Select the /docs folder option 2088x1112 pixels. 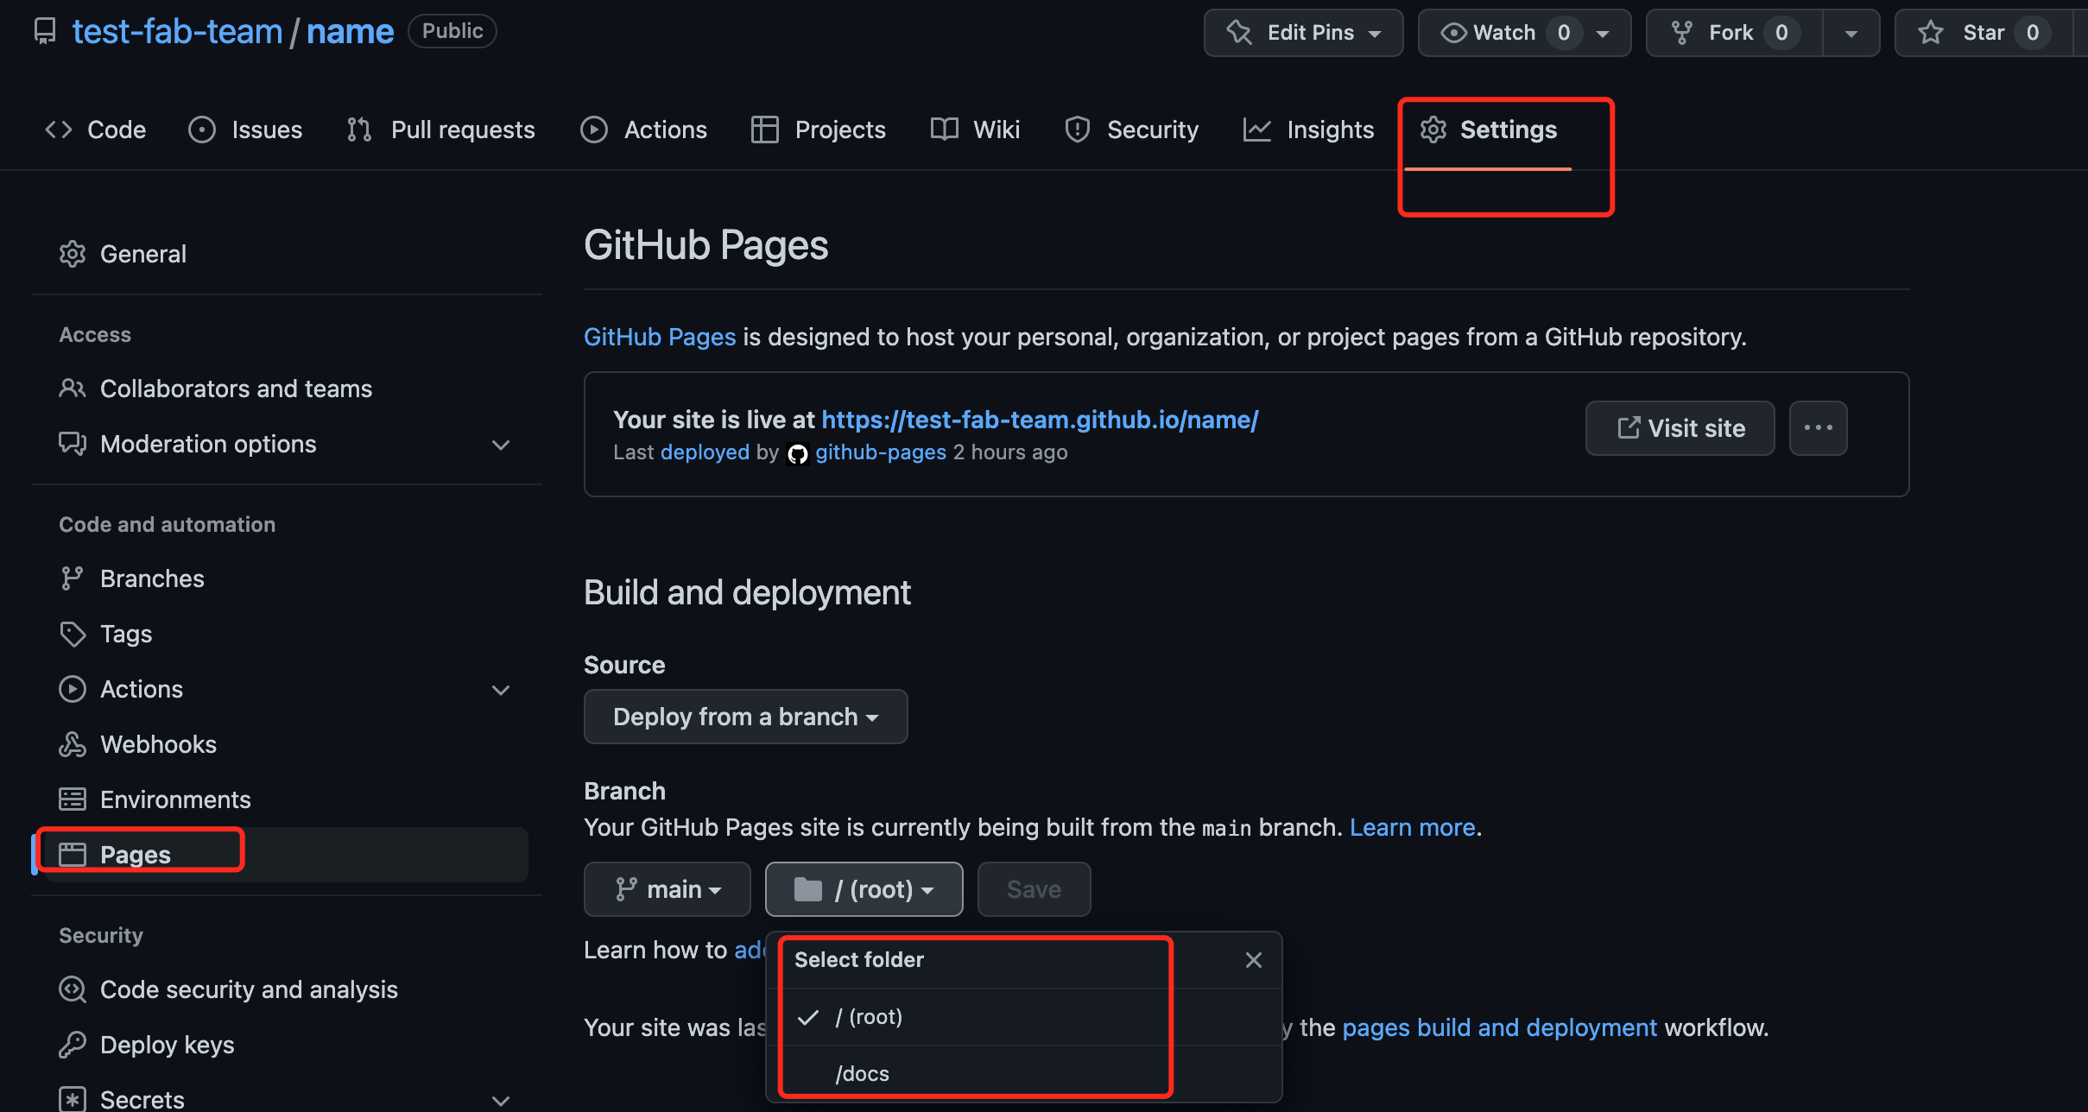point(863,1073)
